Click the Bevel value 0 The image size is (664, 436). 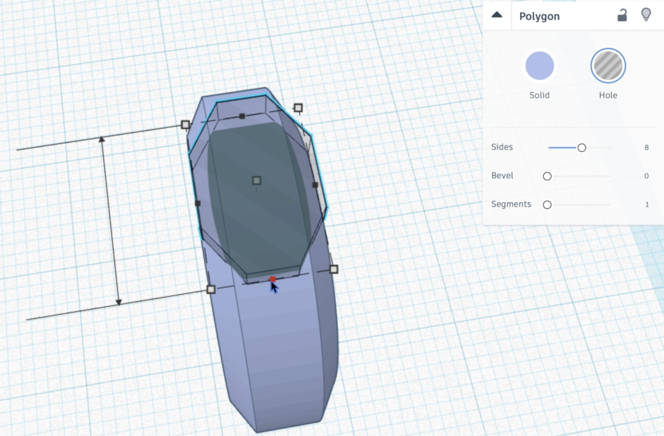click(x=647, y=176)
